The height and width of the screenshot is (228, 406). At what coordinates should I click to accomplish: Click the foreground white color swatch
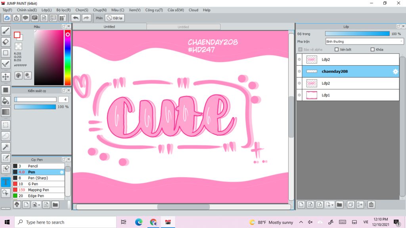tap(17, 35)
